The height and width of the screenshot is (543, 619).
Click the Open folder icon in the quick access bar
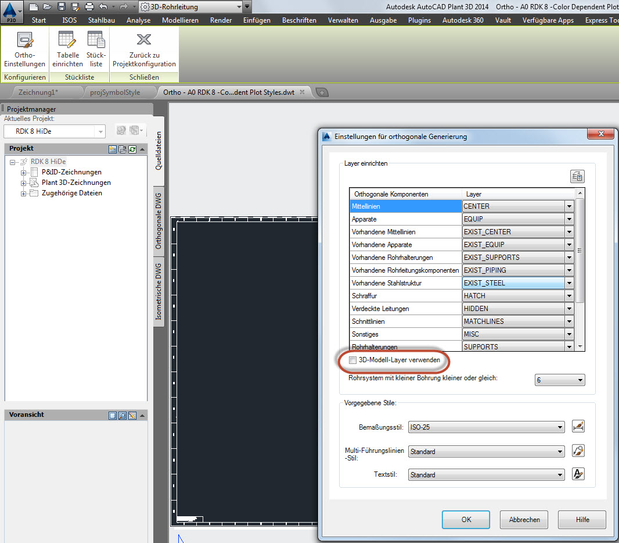click(48, 7)
